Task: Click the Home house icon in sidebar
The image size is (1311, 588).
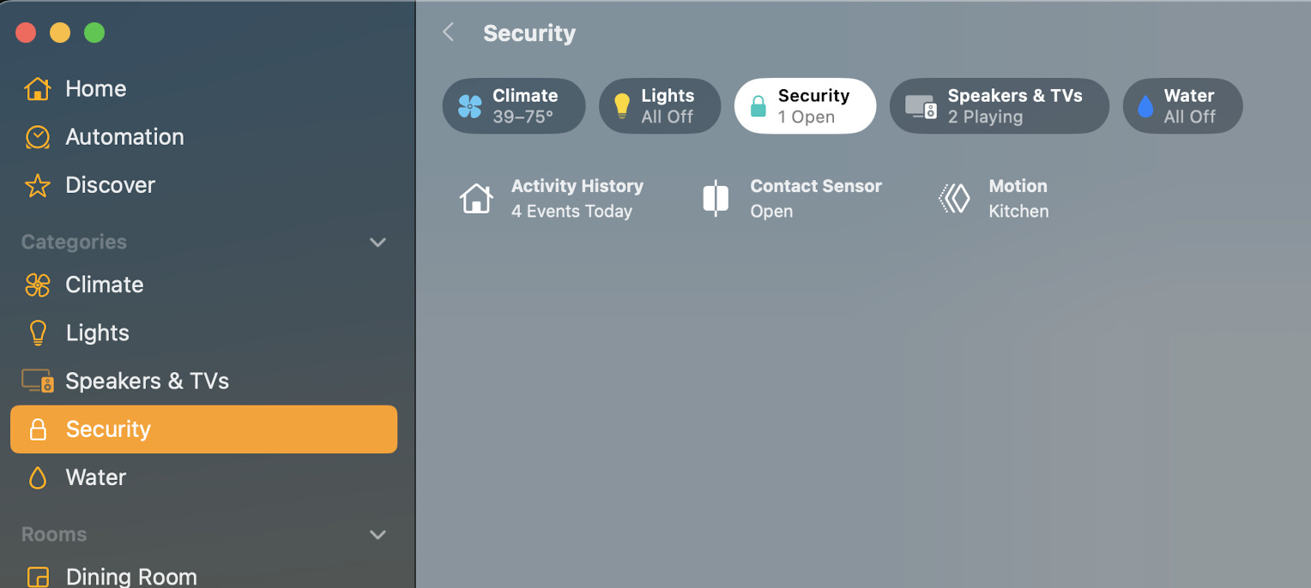Action: click(37, 88)
